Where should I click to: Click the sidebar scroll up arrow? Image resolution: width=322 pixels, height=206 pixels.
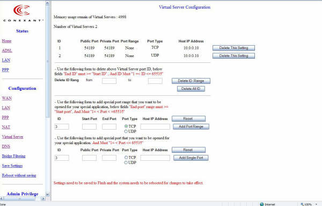(x=48, y=3)
